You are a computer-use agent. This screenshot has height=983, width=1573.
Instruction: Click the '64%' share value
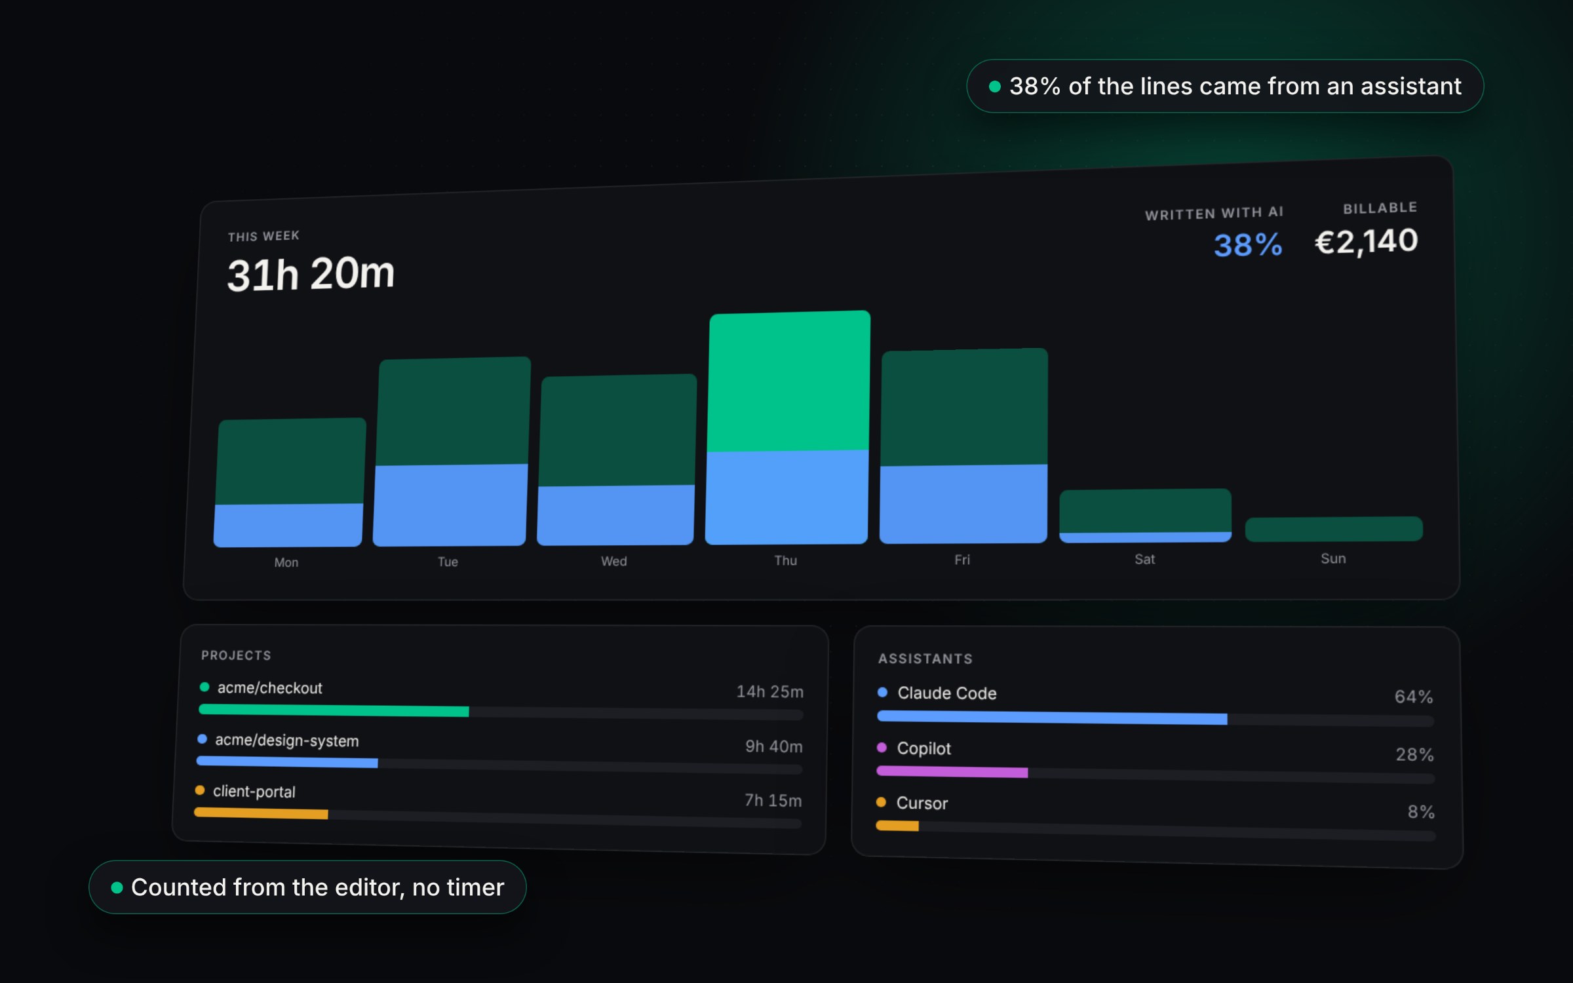pos(1414,697)
